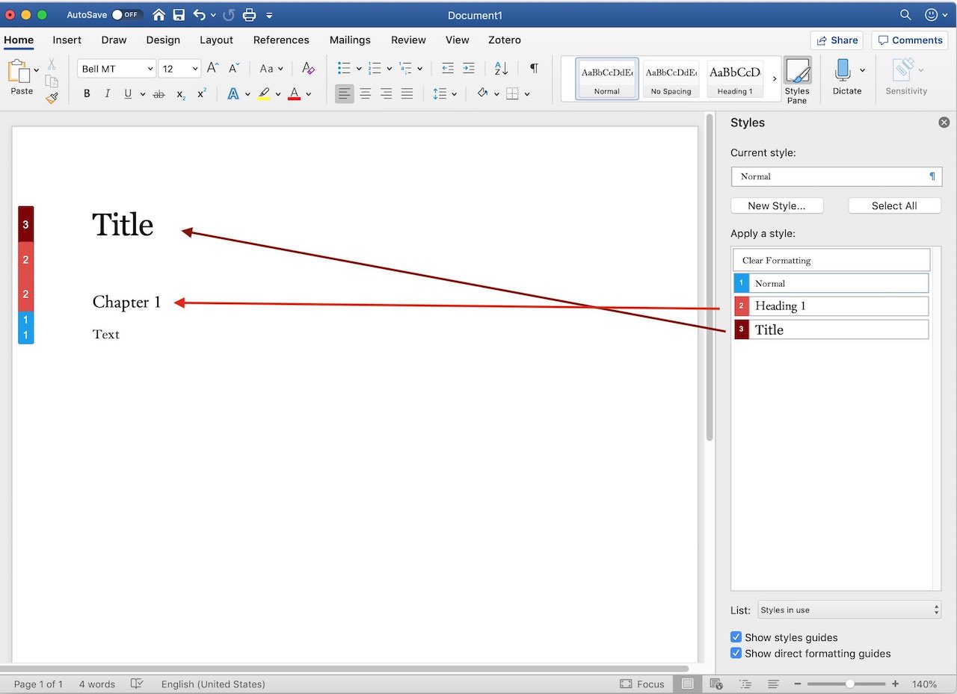Click the Cut scissors icon
Viewport: 957px width, 694px height.
click(52, 64)
